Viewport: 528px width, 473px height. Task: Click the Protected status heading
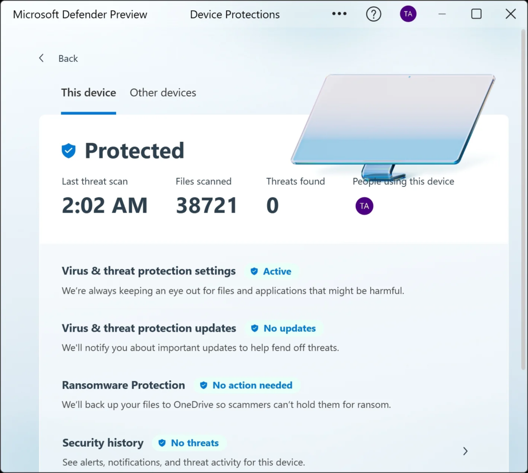click(x=135, y=151)
